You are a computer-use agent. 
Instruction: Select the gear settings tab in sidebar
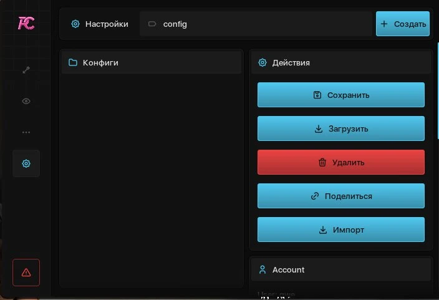(26, 163)
